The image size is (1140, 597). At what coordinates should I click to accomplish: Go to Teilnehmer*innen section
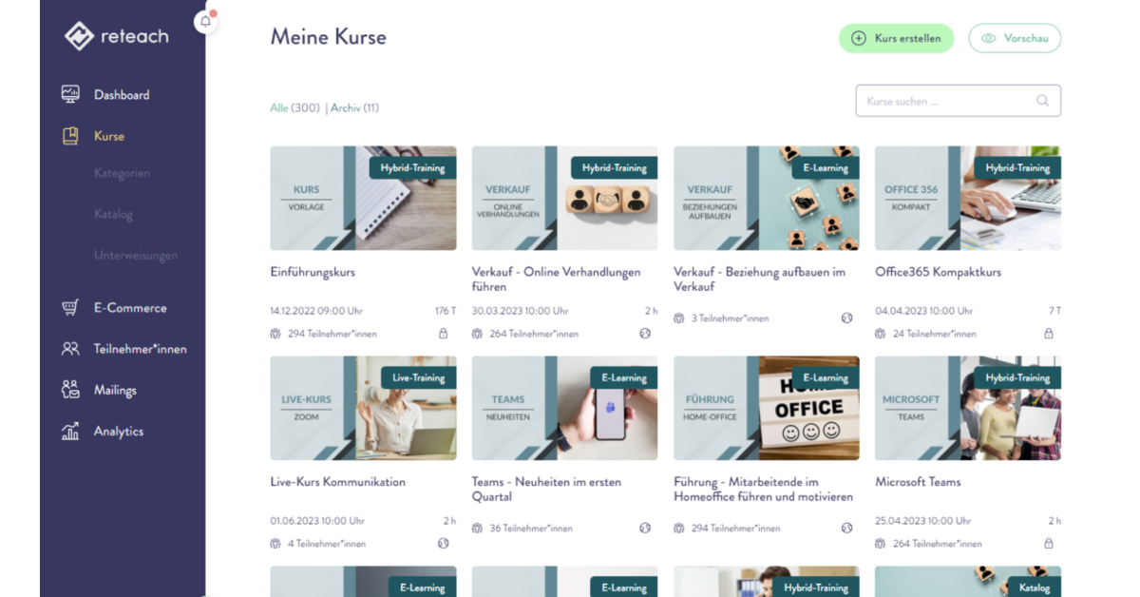141,349
